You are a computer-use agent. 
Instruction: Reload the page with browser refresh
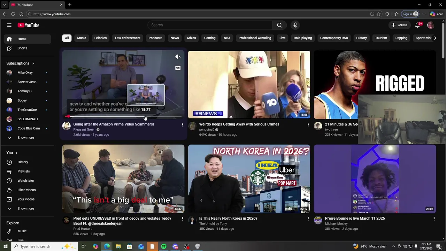[13, 14]
